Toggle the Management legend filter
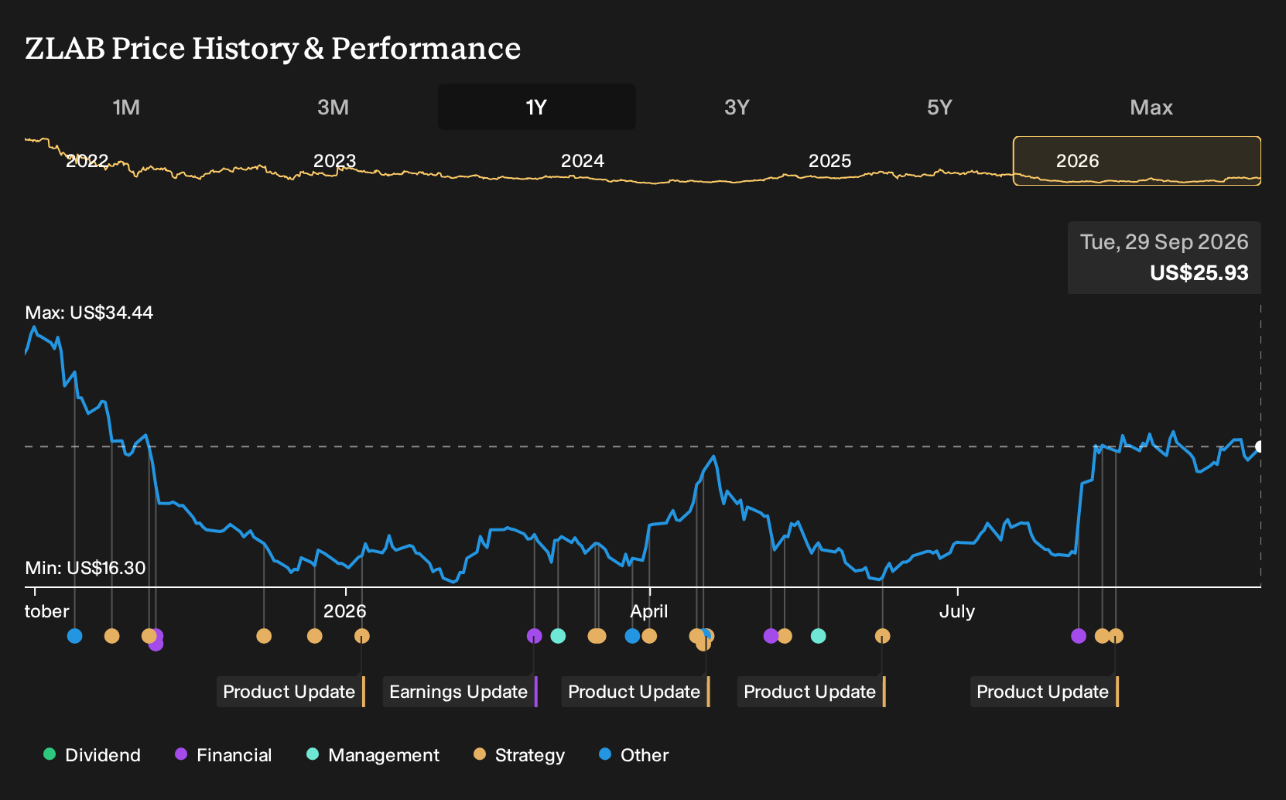 [373, 755]
